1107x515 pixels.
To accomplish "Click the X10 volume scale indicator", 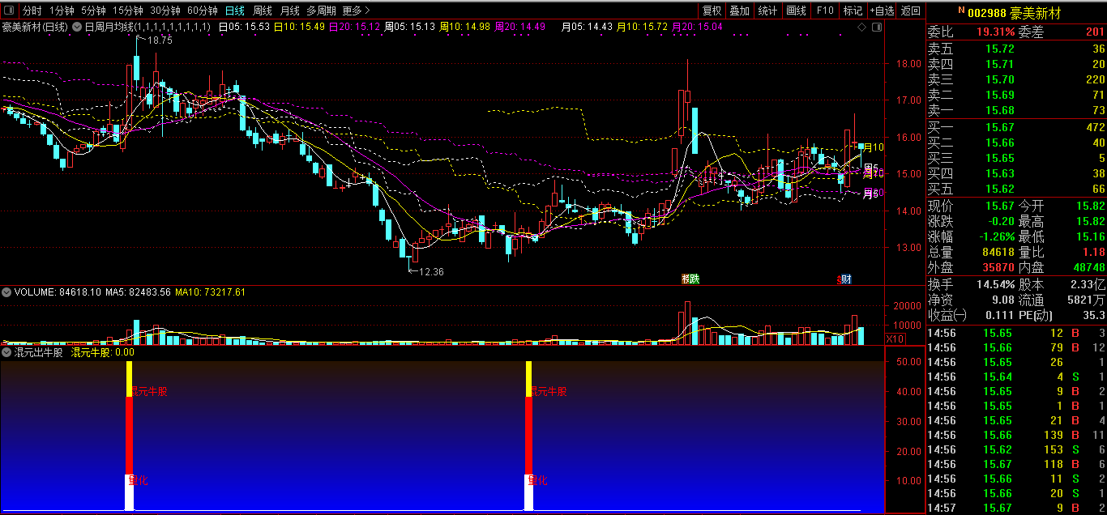I will pyautogui.click(x=895, y=338).
